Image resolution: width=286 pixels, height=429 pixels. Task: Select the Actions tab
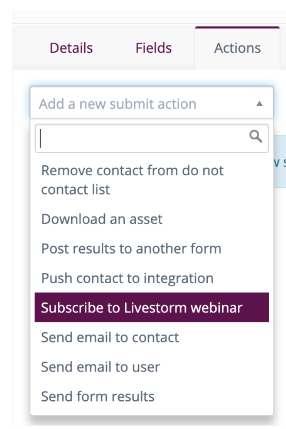tap(237, 48)
